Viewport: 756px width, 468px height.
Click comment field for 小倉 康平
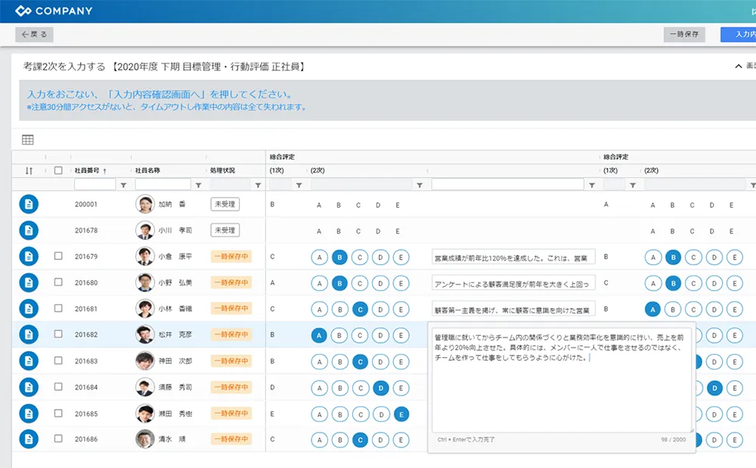(x=513, y=257)
